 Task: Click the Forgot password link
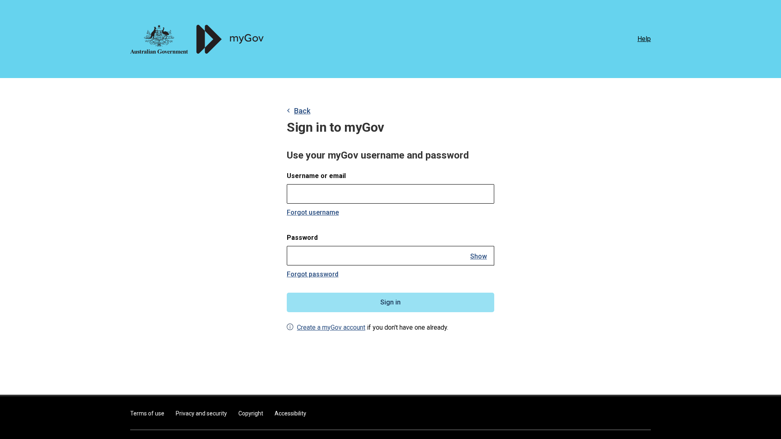[312, 274]
